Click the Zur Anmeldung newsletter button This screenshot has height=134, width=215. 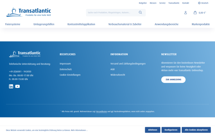tap(173, 80)
